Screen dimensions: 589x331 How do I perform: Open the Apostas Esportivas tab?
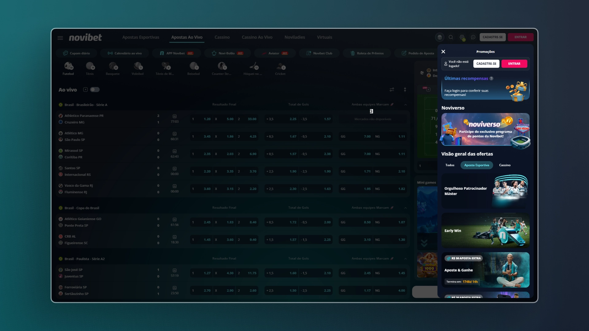(x=141, y=37)
